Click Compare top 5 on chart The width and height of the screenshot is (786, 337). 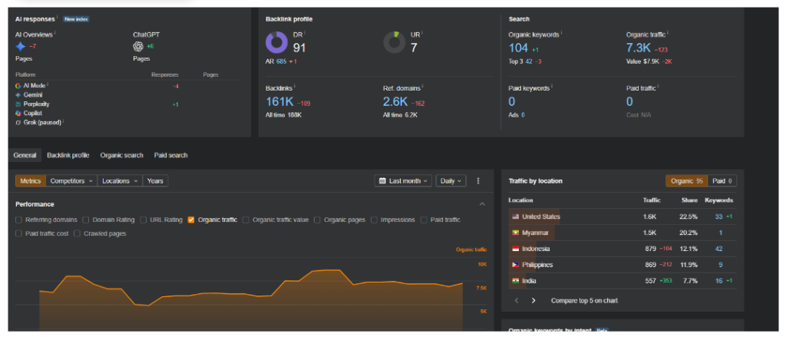(x=584, y=301)
